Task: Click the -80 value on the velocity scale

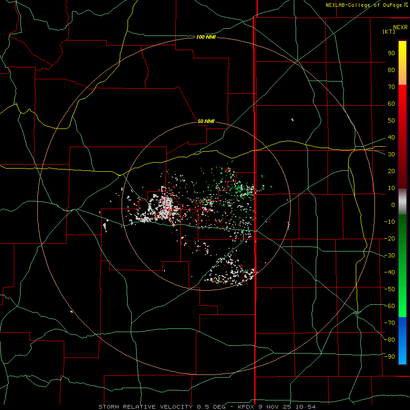Action: coord(389,340)
